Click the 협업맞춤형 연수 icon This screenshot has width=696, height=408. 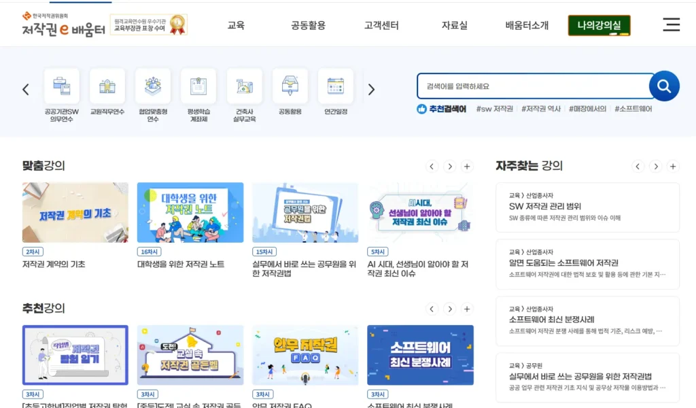tap(153, 85)
